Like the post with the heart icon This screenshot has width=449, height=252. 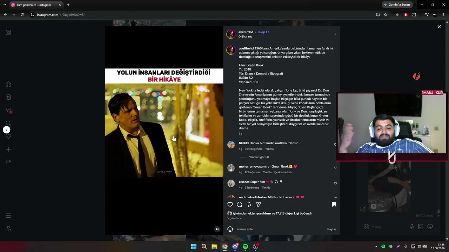(230, 204)
